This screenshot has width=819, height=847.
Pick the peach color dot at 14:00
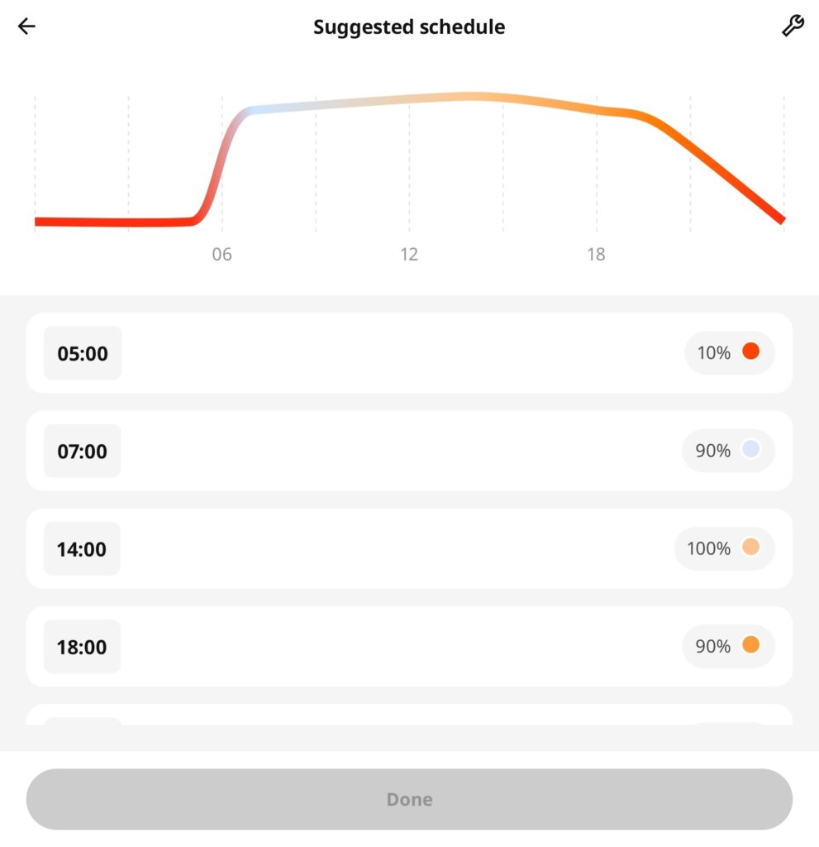[750, 547]
